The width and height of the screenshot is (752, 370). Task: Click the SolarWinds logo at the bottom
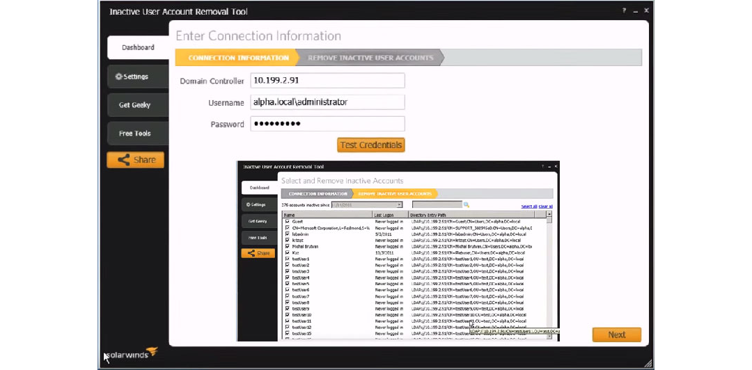pyautogui.click(x=132, y=354)
